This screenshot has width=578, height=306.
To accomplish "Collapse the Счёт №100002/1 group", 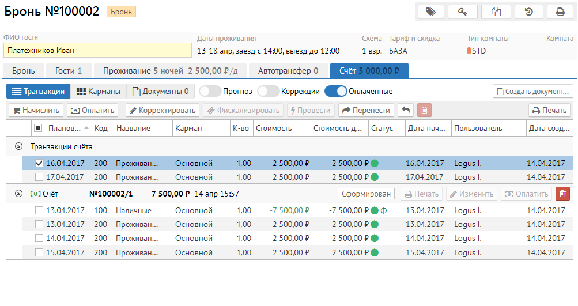I will (18, 194).
